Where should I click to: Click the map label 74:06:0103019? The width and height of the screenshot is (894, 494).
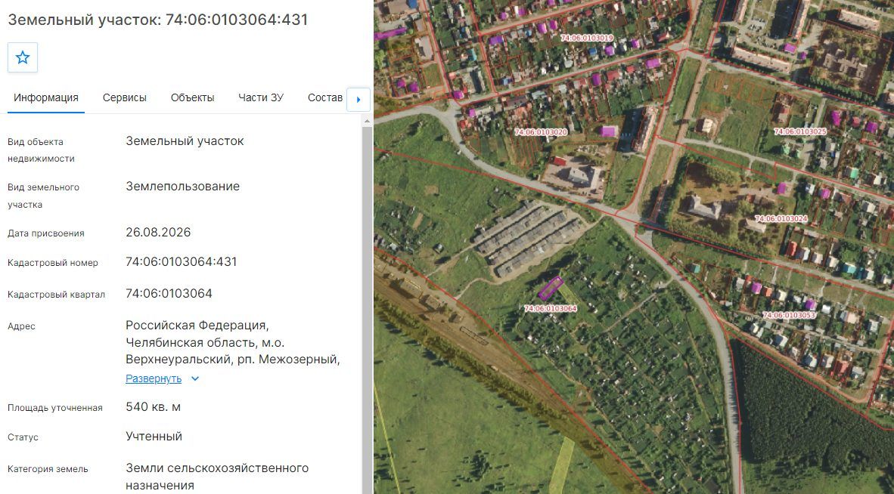pos(587,38)
